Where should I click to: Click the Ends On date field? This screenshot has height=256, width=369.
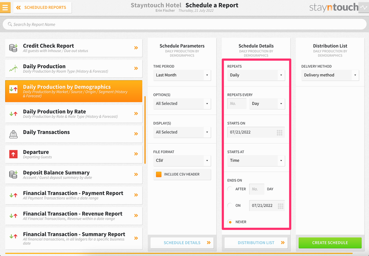[267, 206]
